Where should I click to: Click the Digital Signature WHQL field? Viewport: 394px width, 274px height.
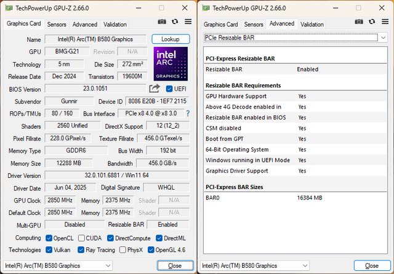point(166,188)
